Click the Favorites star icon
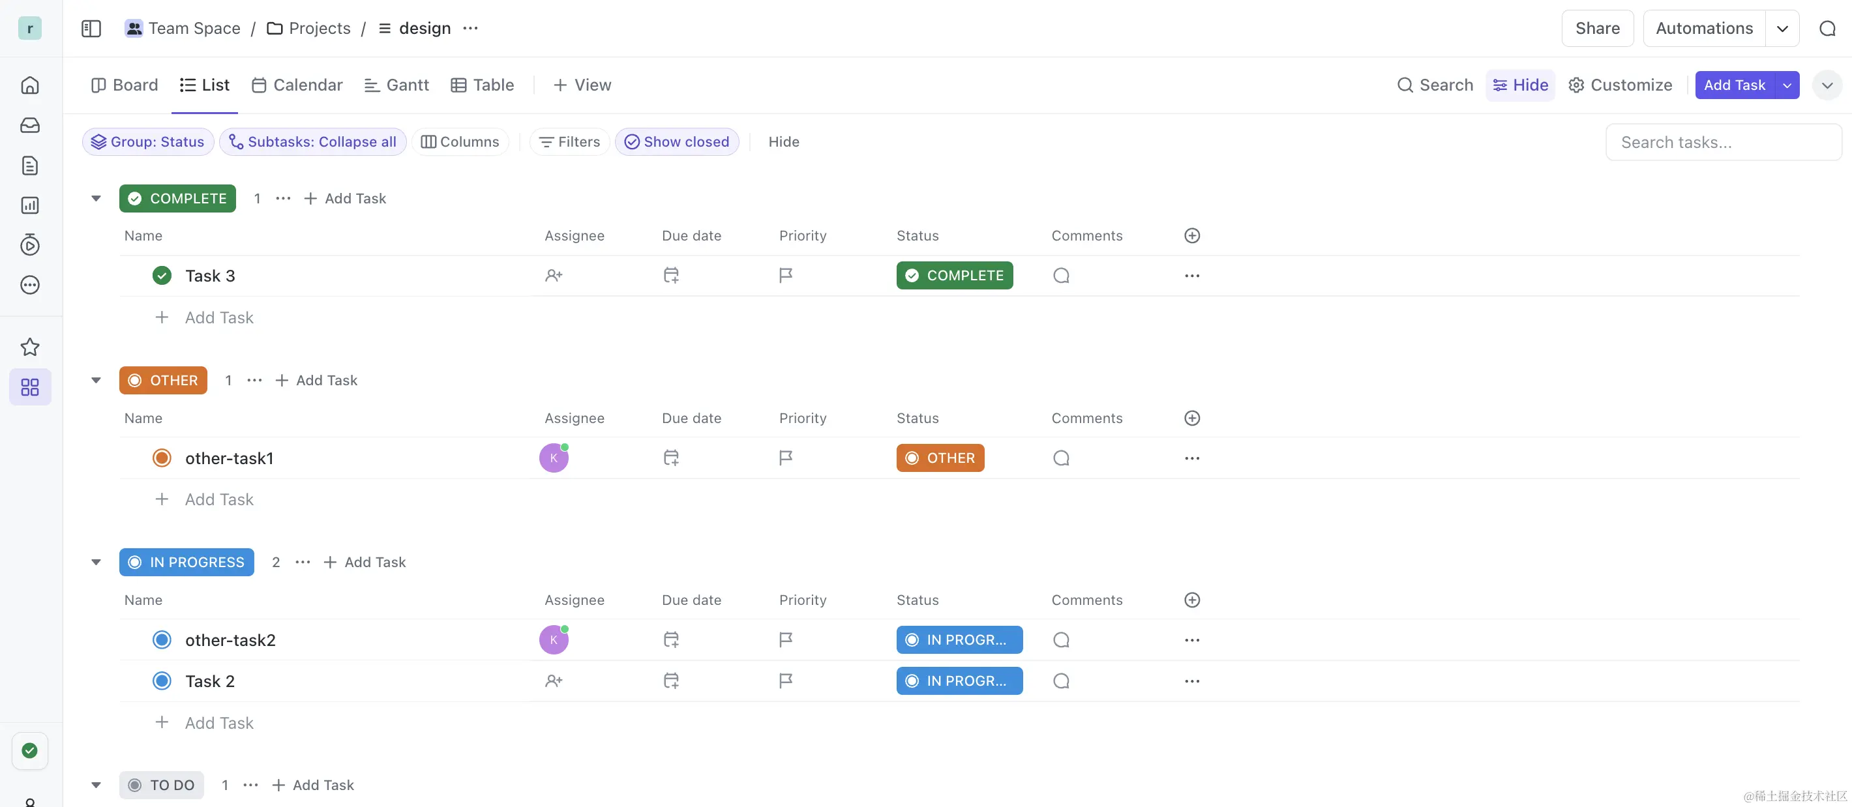The height and width of the screenshot is (807, 1852). pyautogui.click(x=29, y=348)
